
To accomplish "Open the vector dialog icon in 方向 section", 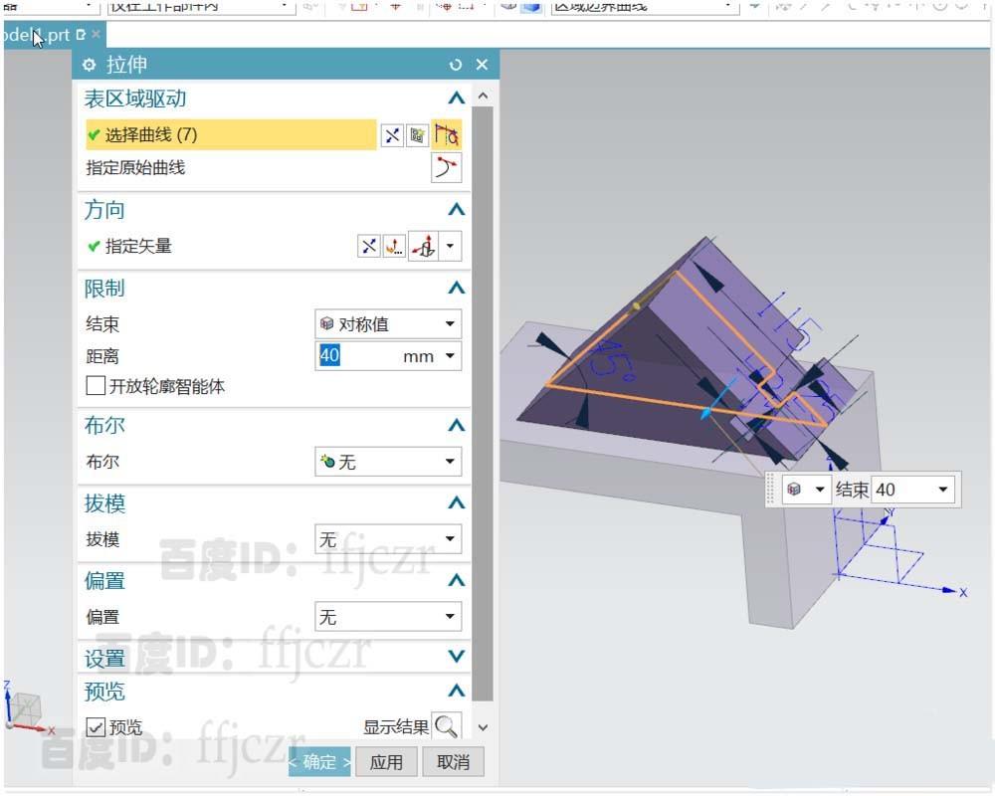I will (x=395, y=246).
